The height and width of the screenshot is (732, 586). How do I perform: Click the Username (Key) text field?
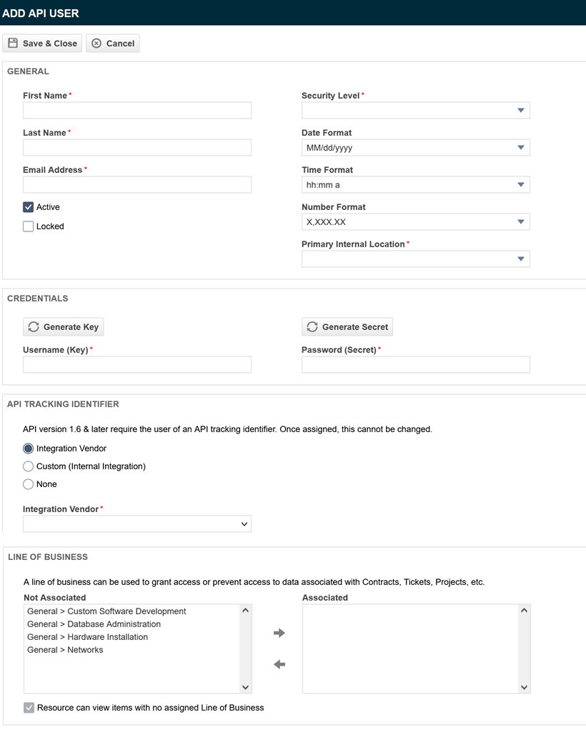click(x=136, y=365)
